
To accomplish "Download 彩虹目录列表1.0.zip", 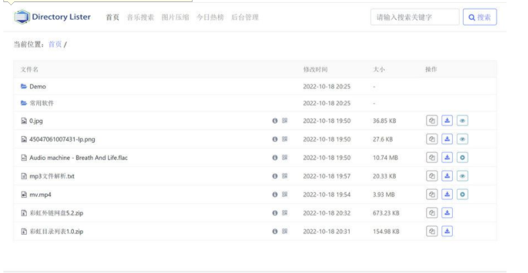I will [x=447, y=231].
